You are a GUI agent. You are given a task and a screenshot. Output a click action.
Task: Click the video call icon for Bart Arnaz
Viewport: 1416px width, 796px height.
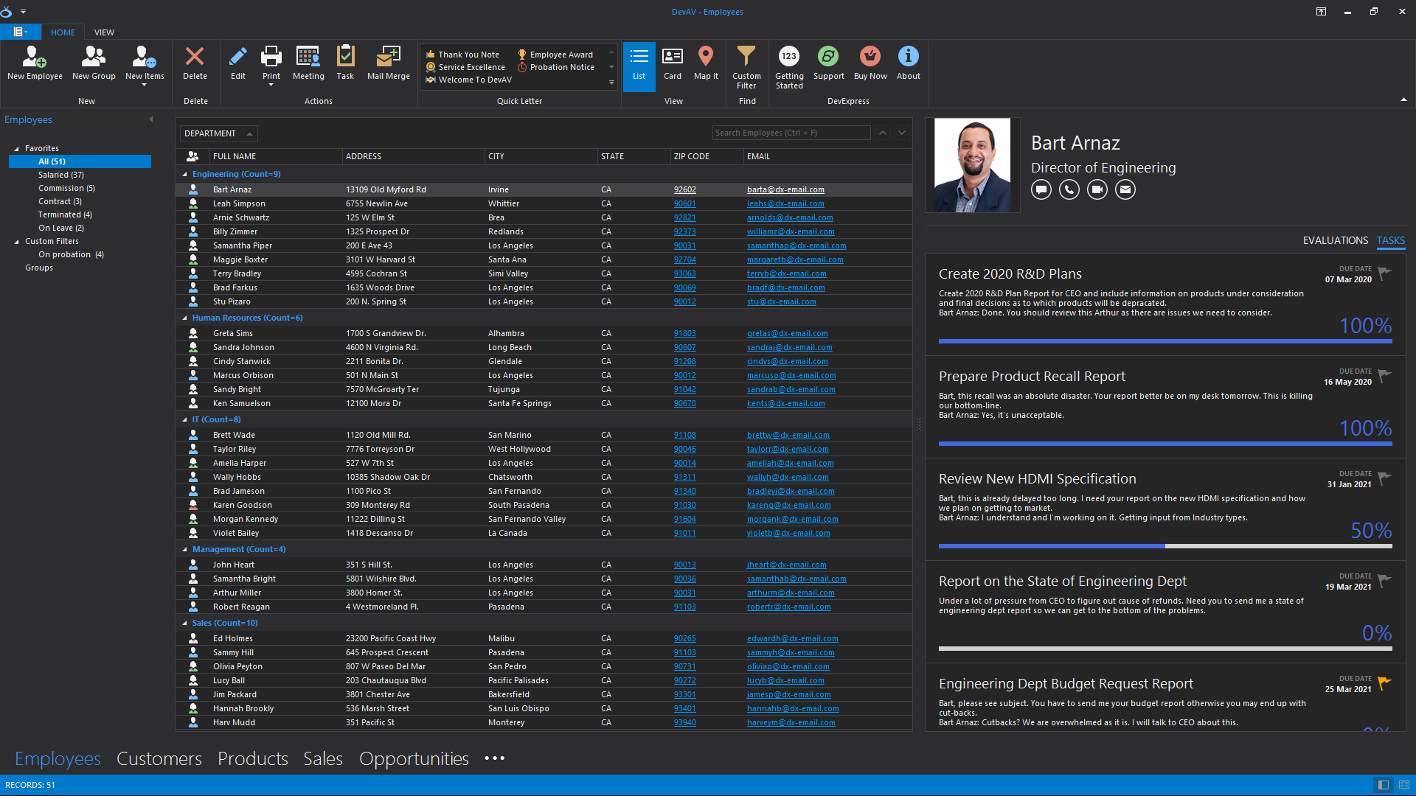pyautogui.click(x=1097, y=190)
